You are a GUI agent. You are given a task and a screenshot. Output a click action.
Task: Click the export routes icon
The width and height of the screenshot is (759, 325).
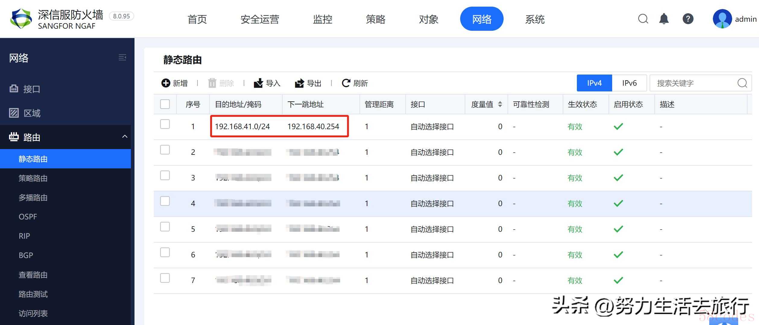point(299,83)
